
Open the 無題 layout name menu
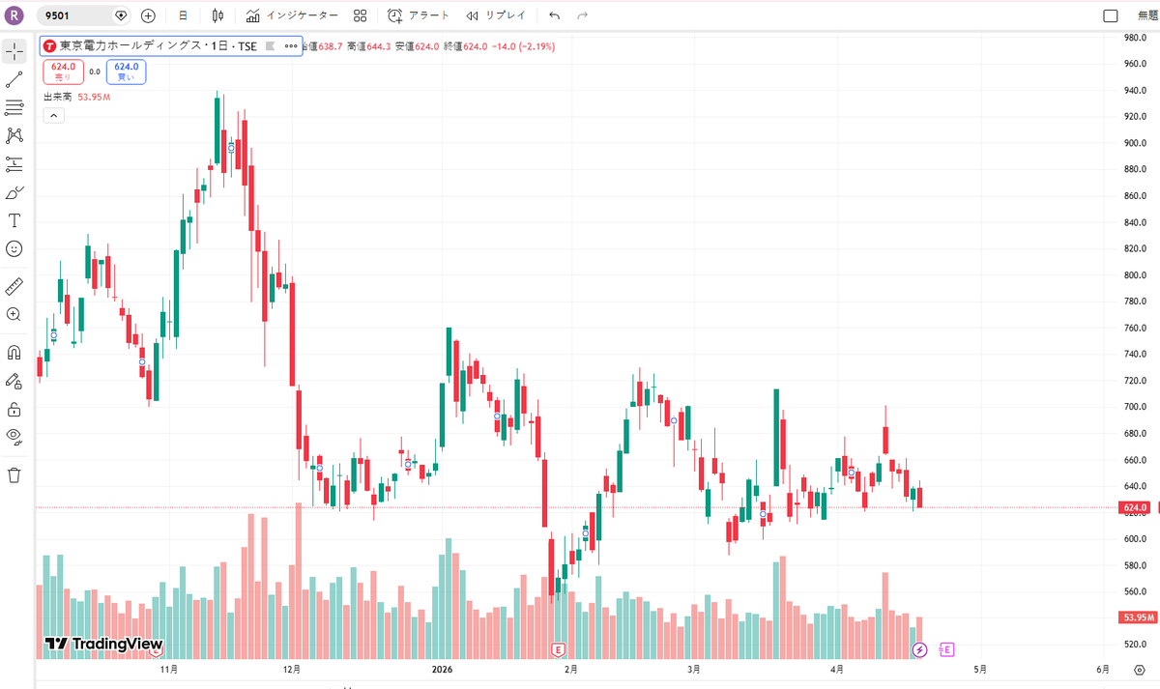click(1148, 15)
